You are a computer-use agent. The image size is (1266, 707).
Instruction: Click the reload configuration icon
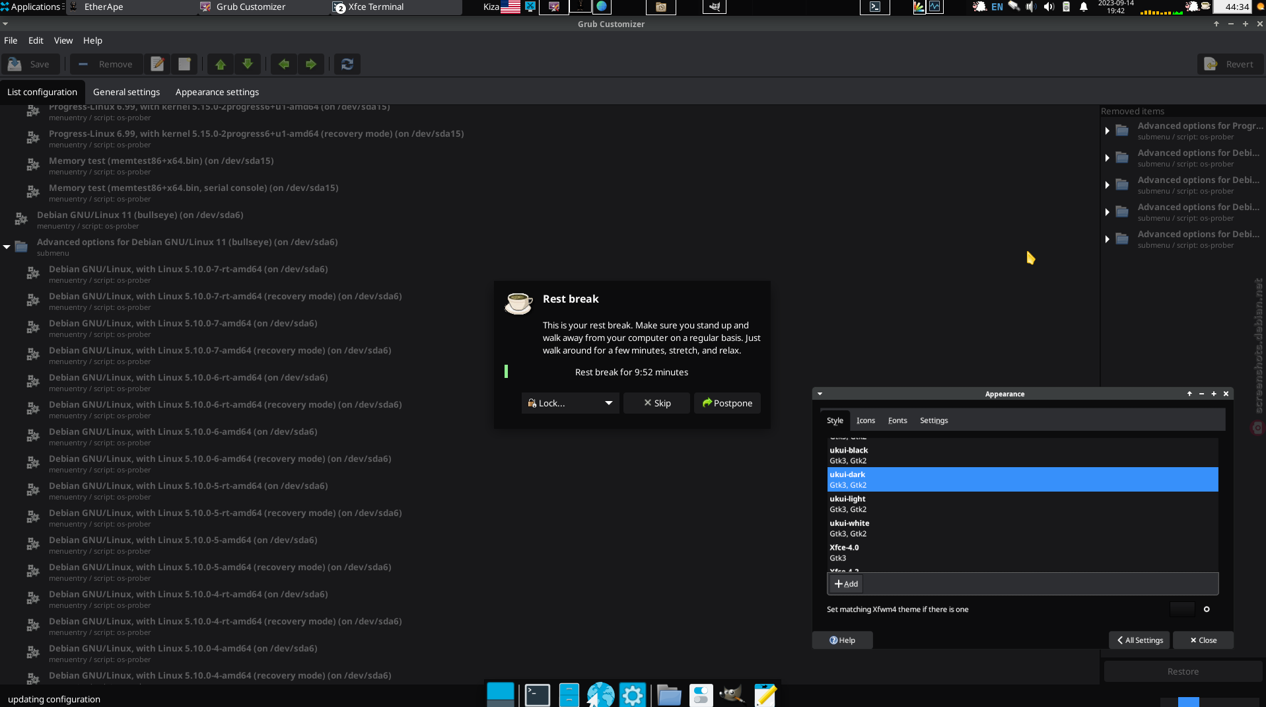[x=347, y=64]
